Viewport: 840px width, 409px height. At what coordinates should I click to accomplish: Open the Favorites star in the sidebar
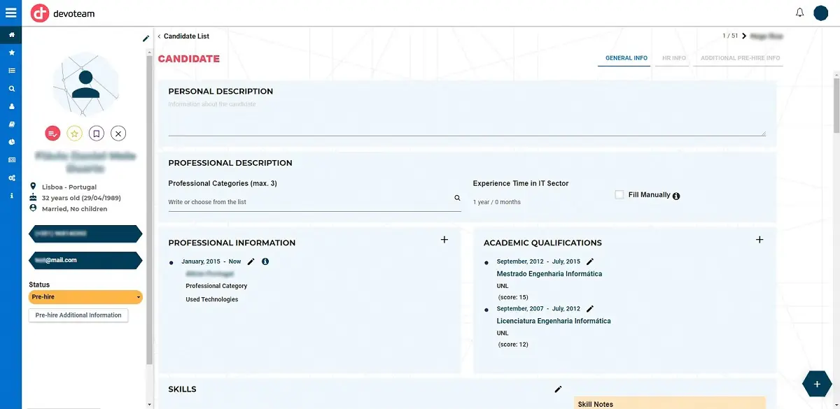tap(10, 52)
